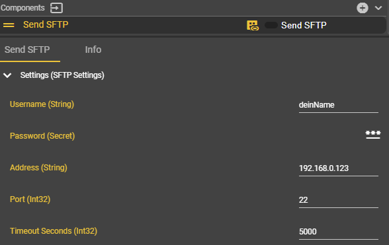Grab the Send SFTP drag handle icon
This screenshot has width=389, height=245.
[9, 25]
